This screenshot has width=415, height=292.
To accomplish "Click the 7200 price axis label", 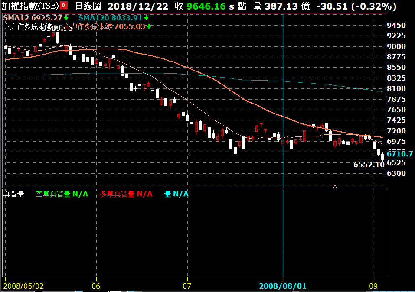I will pyautogui.click(x=396, y=131).
